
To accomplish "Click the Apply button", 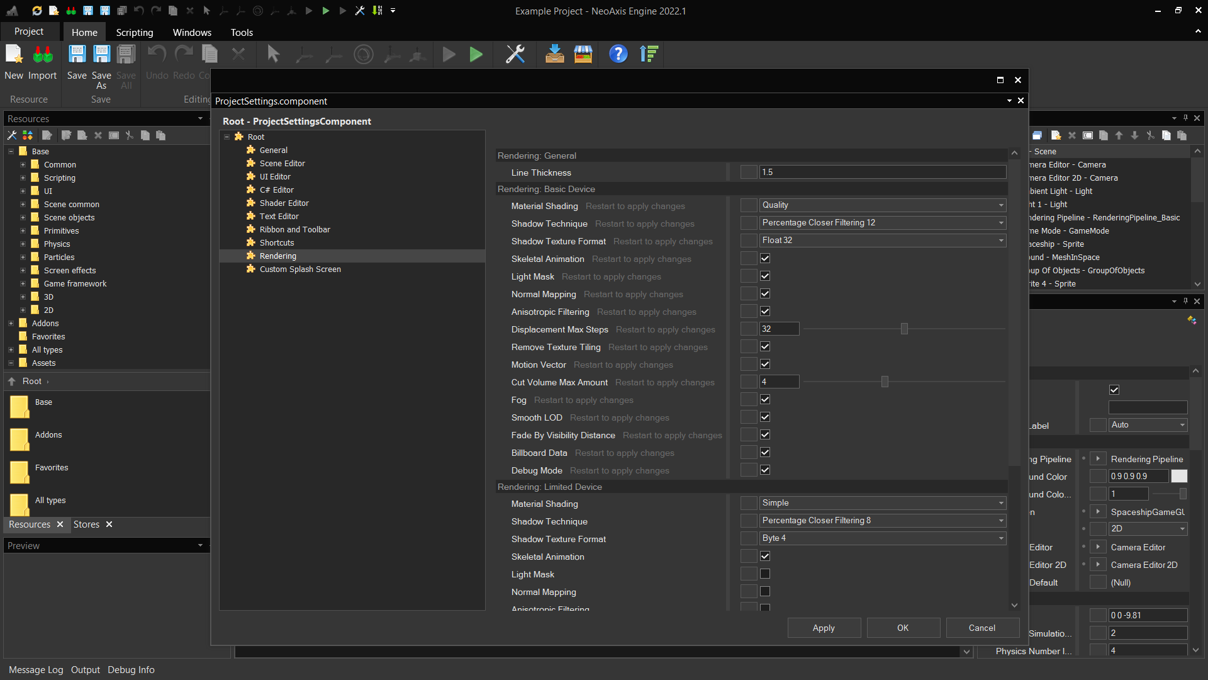I will (824, 628).
